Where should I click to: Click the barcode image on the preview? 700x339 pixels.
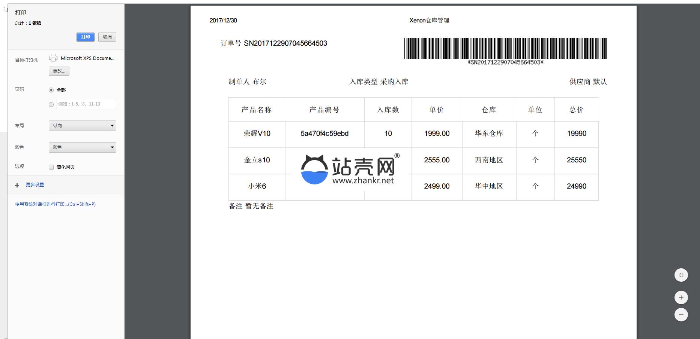point(505,48)
